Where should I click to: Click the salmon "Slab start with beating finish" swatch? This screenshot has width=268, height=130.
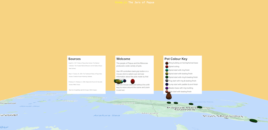point(167,92)
